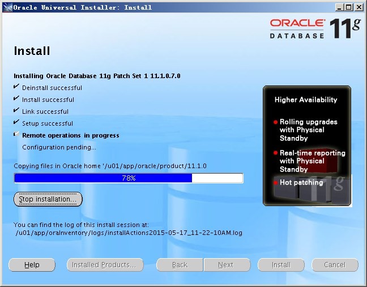The width and height of the screenshot is (367, 287).
Task: Go Back to the previous step
Action: (x=180, y=265)
